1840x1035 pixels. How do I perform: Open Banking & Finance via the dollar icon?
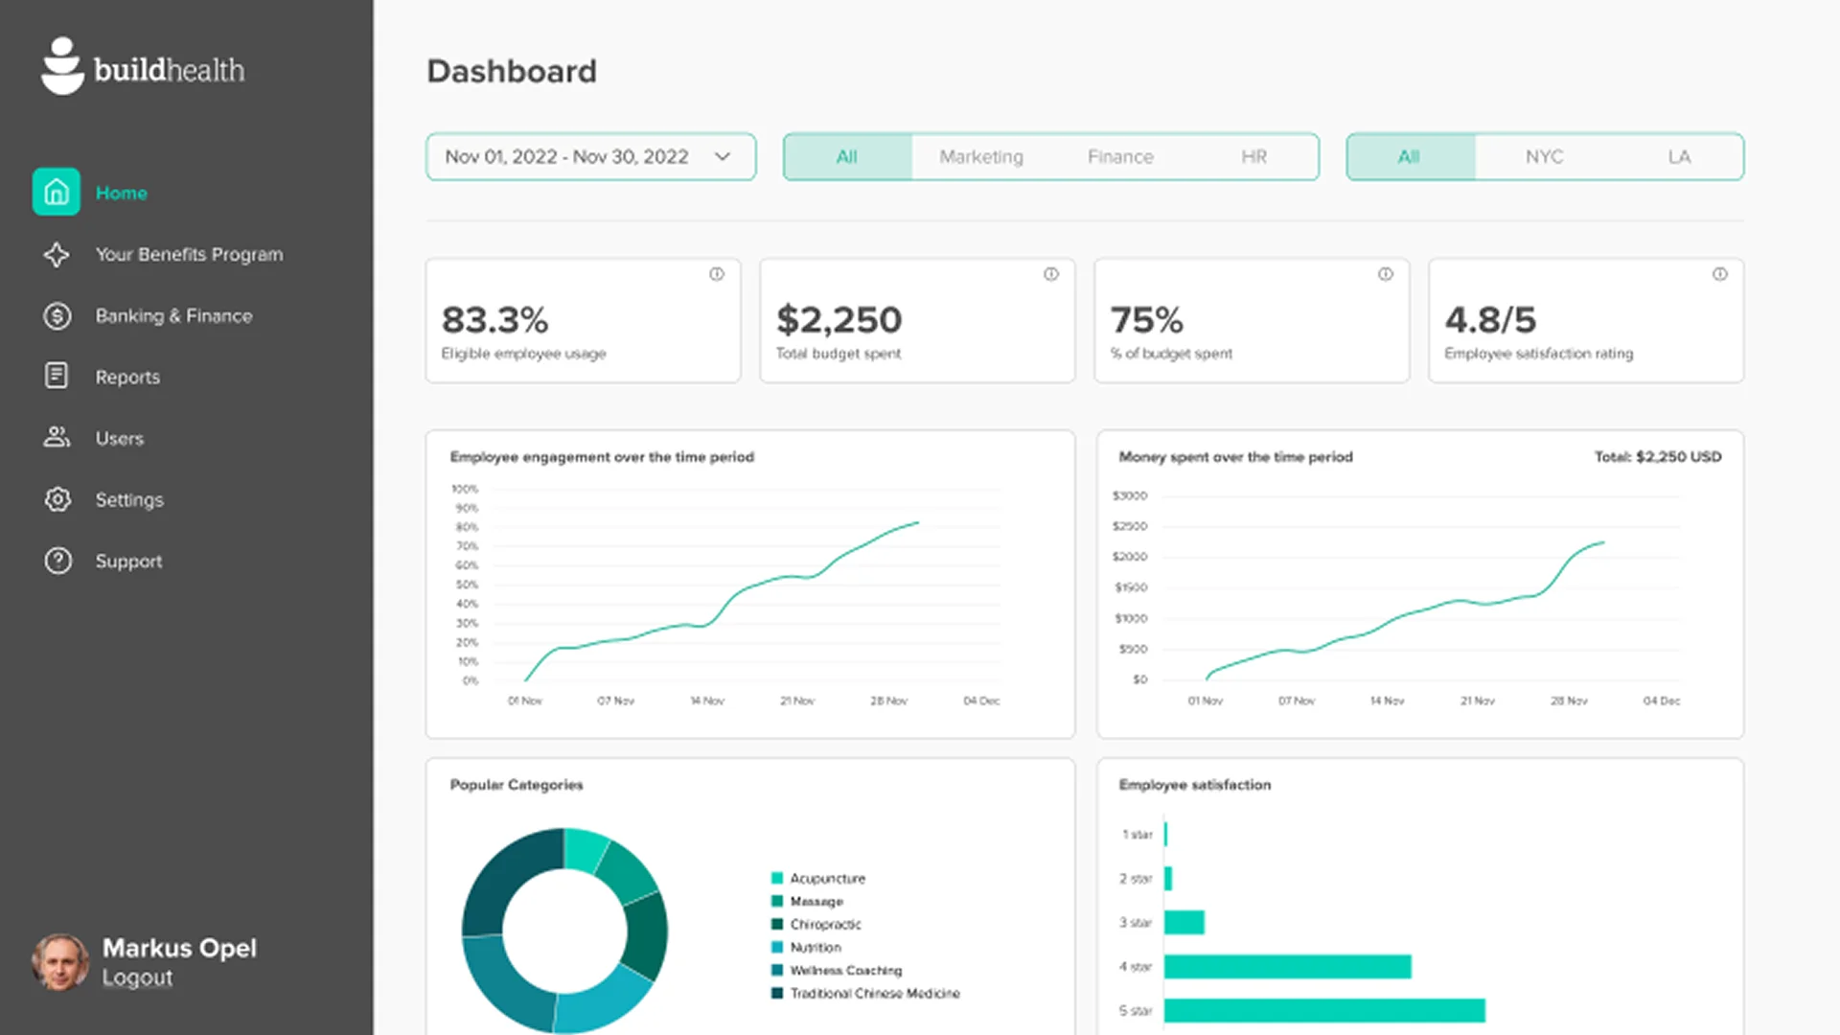point(56,315)
